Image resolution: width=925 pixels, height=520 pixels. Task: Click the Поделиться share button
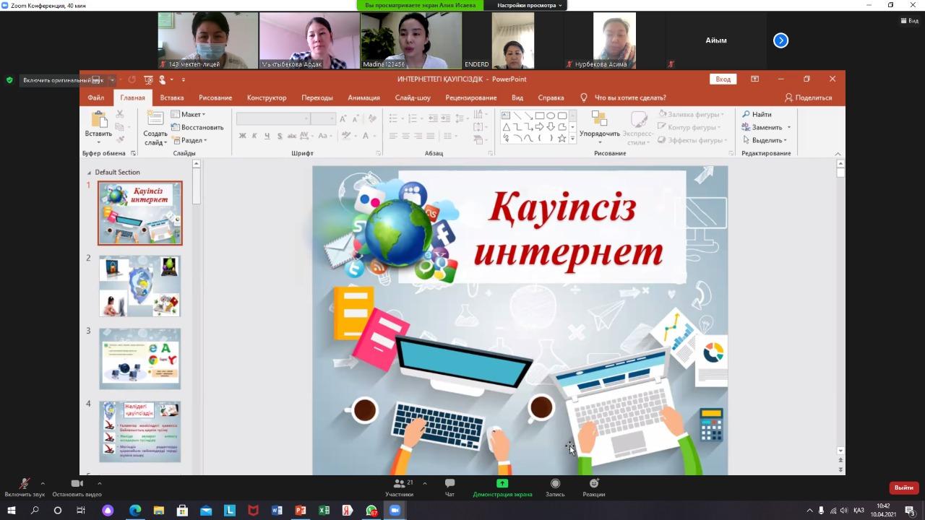click(x=809, y=97)
